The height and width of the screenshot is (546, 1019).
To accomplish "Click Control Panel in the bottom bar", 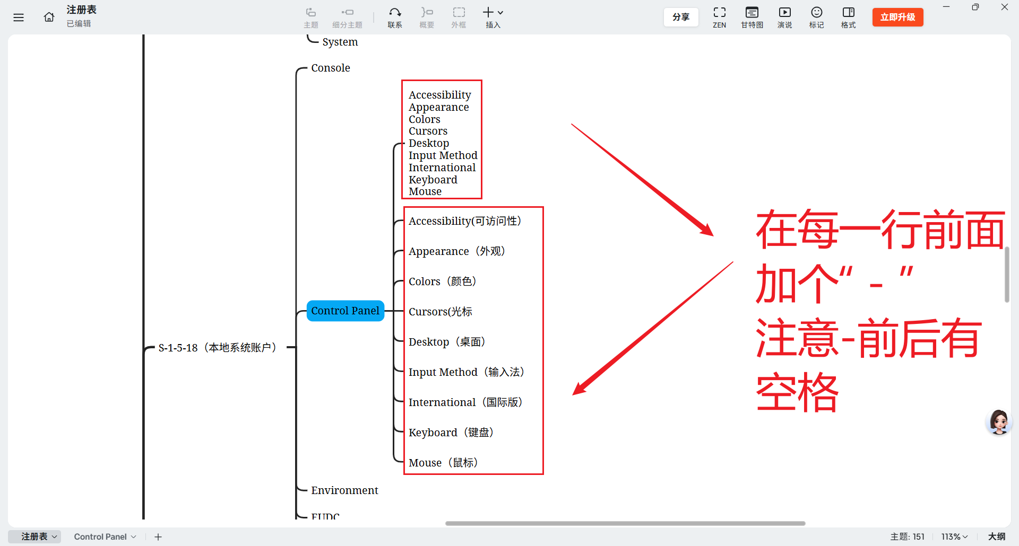I will [100, 536].
